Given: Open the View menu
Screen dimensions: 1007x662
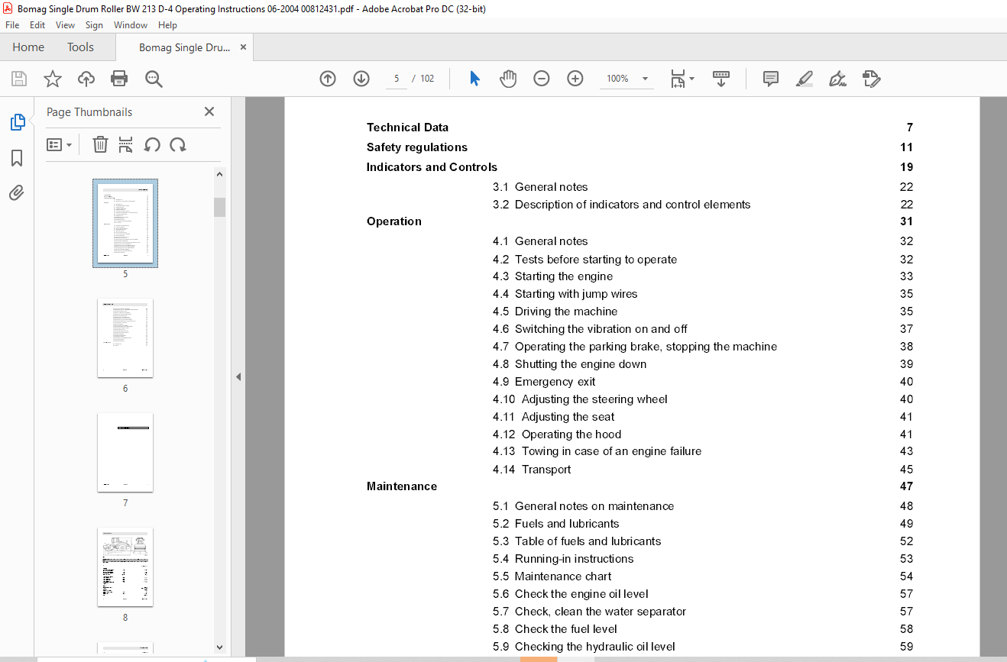Looking at the screenshot, I should click(66, 25).
